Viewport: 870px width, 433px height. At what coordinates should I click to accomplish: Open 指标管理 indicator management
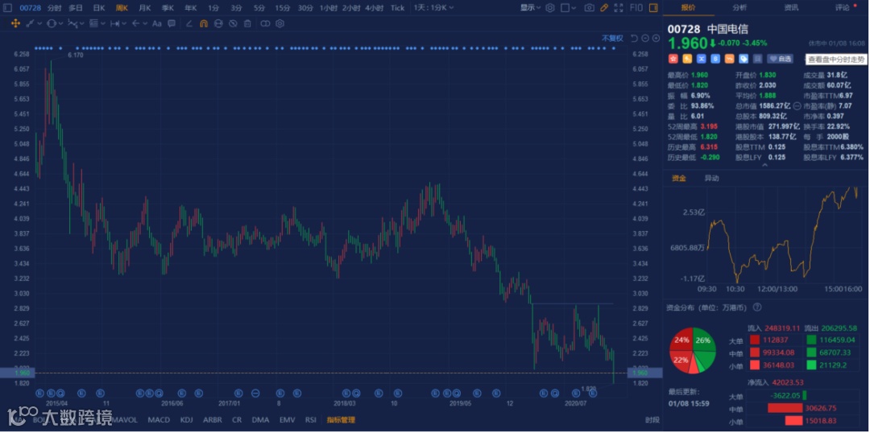pyautogui.click(x=341, y=419)
